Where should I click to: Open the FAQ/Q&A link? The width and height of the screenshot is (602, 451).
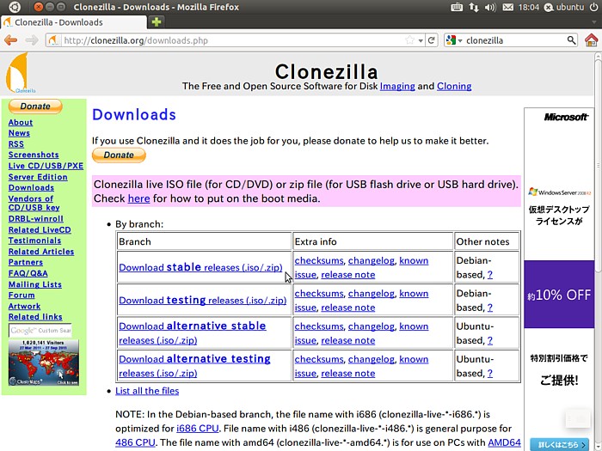click(x=28, y=273)
